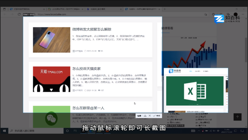Click the add-to-favorites star icon in address bar
Viewport: 248px width, 140px height.
206,14
